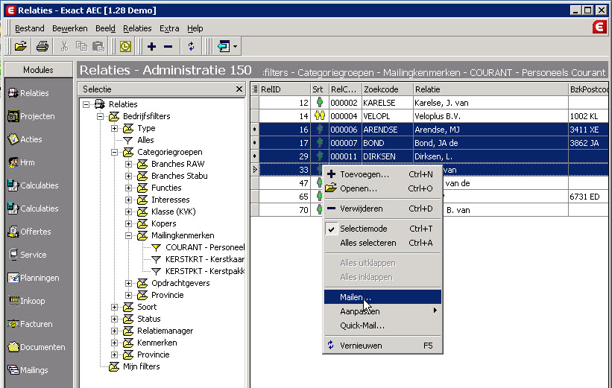Click the blue refresh arrows toolbar icon
Image resolution: width=612 pixels, height=388 pixels.
click(x=191, y=46)
